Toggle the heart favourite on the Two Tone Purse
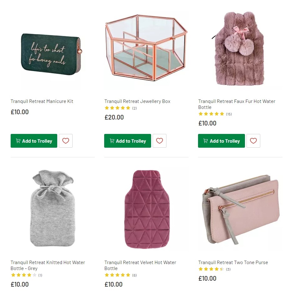This screenshot has width=290, height=291. 253,289
